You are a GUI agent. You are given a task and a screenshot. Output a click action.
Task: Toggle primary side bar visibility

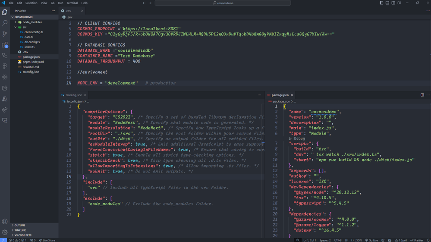click(x=381, y=3)
